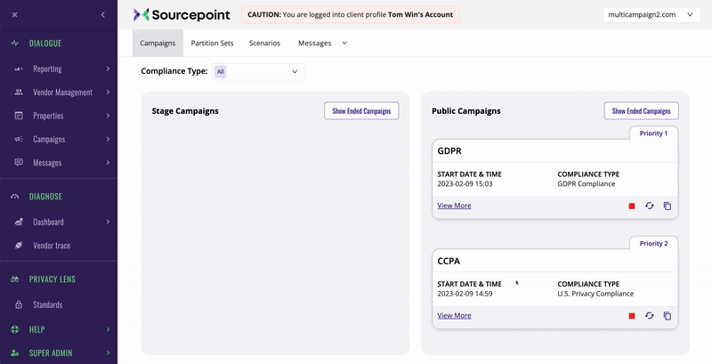Image resolution: width=712 pixels, height=364 pixels.
Task: Click the 2023-02-09 14:59 start date
Action: (465, 294)
